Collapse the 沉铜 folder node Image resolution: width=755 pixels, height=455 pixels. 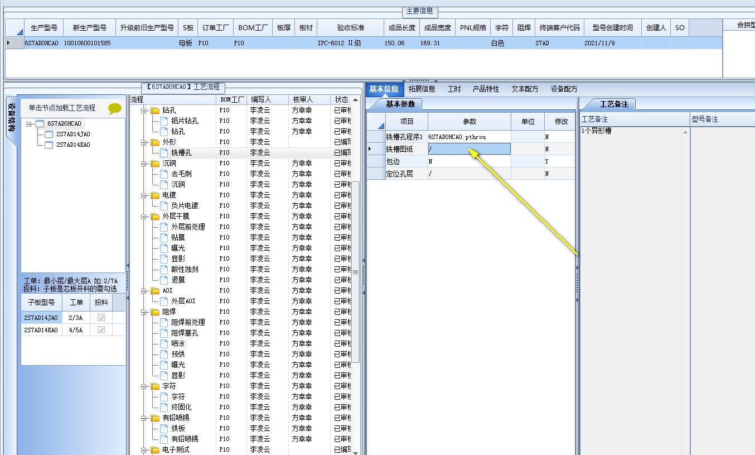click(x=144, y=164)
